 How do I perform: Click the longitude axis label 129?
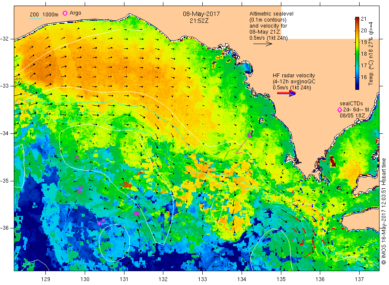pyautogui.click(x=46, y=279)
